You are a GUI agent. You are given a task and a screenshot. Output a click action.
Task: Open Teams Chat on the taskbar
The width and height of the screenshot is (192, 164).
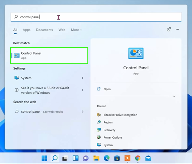(x=86, y=158)
